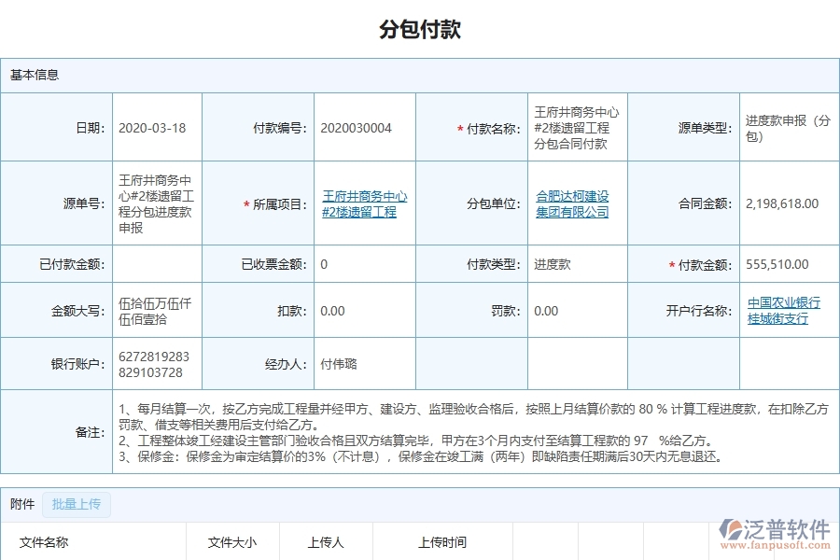
Task: Select the 文件名称 column header
Action: (x=45, y=541)
